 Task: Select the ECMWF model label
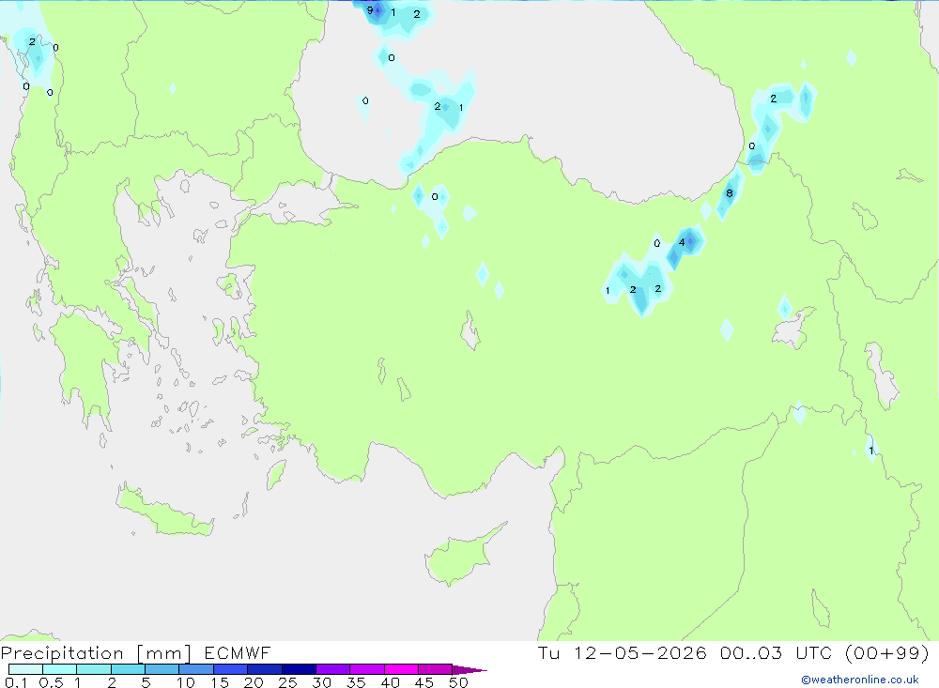pyautogui.click(x=238, y=652)
